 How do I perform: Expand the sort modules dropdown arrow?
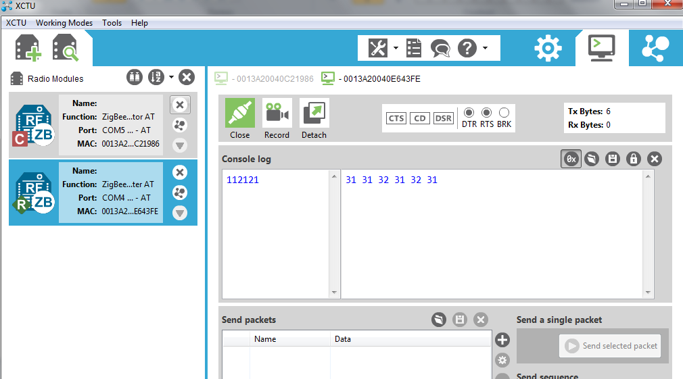point(171,78)
